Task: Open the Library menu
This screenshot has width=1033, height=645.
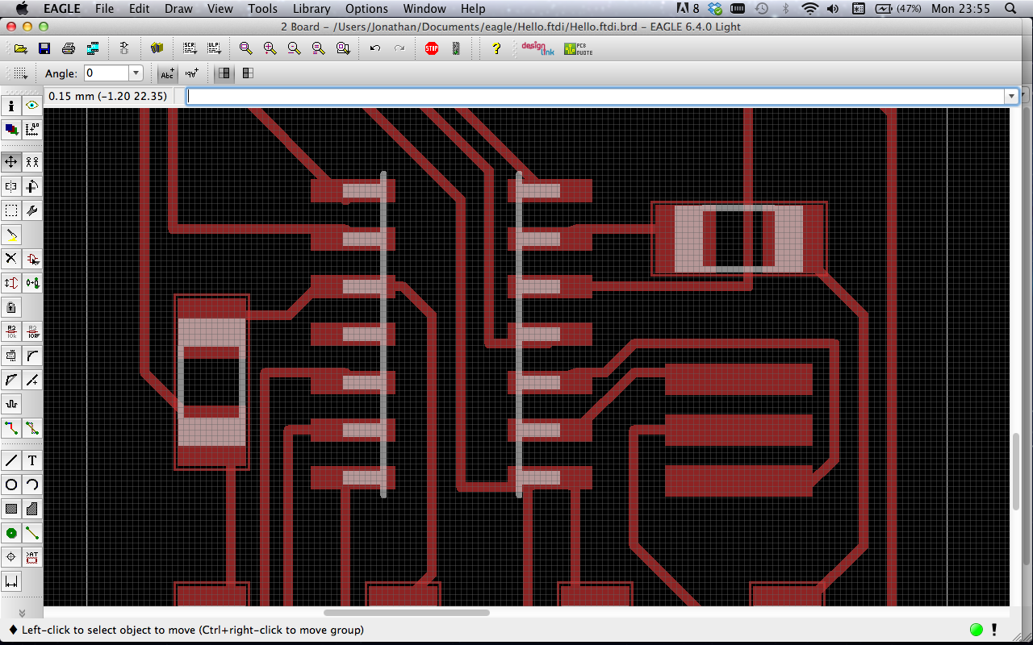Action: tap(312, 9)
